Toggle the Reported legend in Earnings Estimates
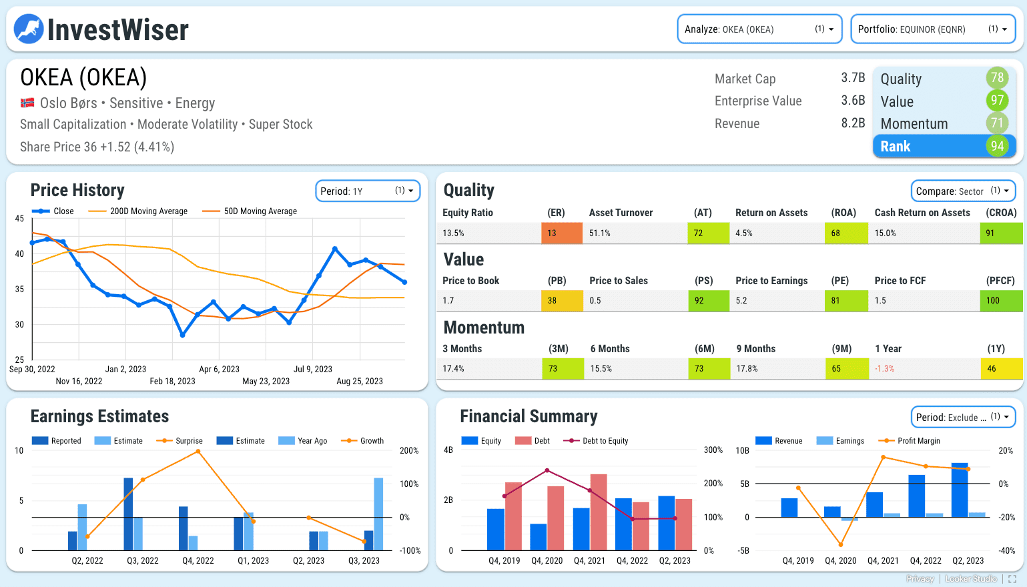 click(x=57, y=441)
